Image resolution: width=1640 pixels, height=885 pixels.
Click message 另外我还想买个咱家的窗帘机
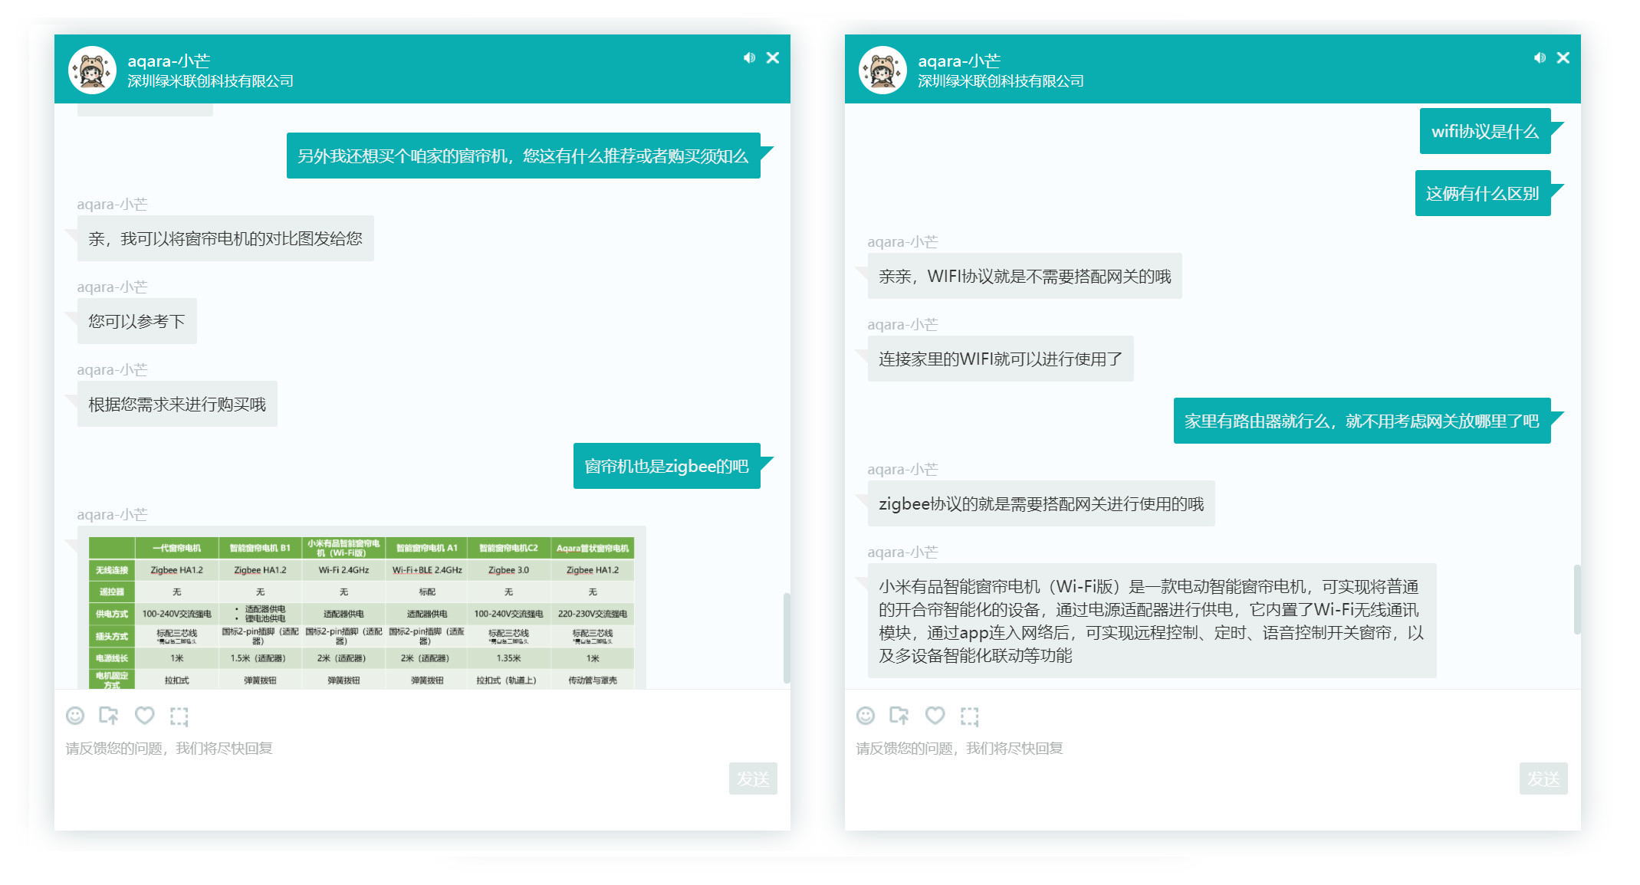pyautogui.click(x=523, y=156)
